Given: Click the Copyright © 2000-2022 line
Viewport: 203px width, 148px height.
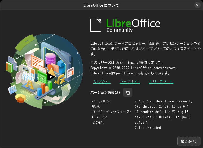Looking at the screenshot, I should (134, 68).
